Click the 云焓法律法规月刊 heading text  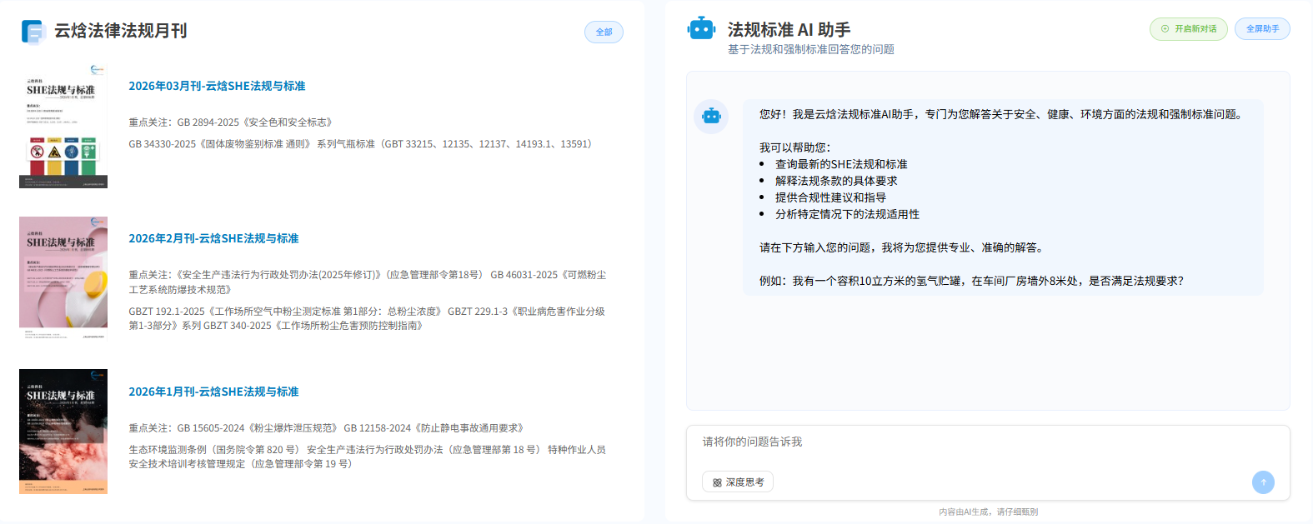(x=121, y=31)
